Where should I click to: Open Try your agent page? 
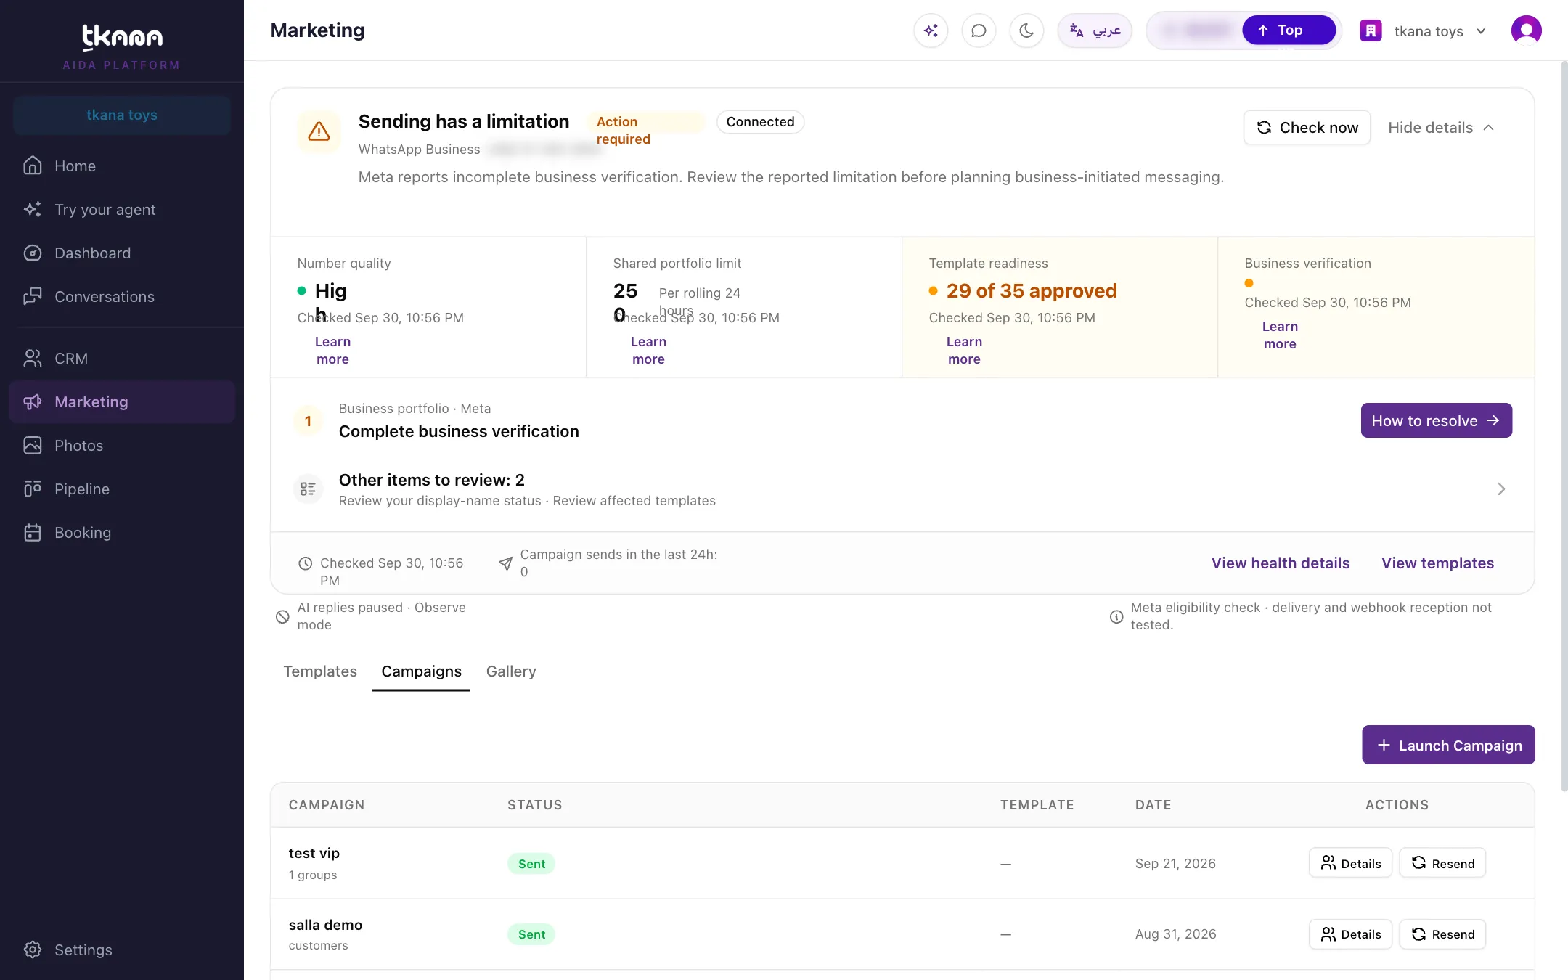point(122,210)
